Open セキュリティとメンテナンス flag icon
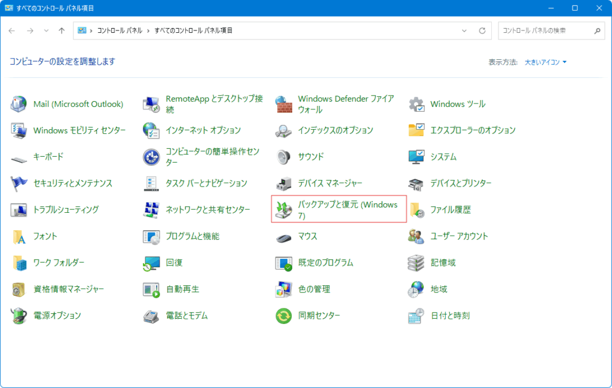 (x=19, y=184)
